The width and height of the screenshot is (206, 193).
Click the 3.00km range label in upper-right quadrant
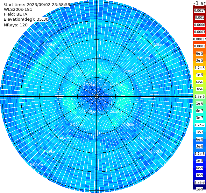click(143, 58)
